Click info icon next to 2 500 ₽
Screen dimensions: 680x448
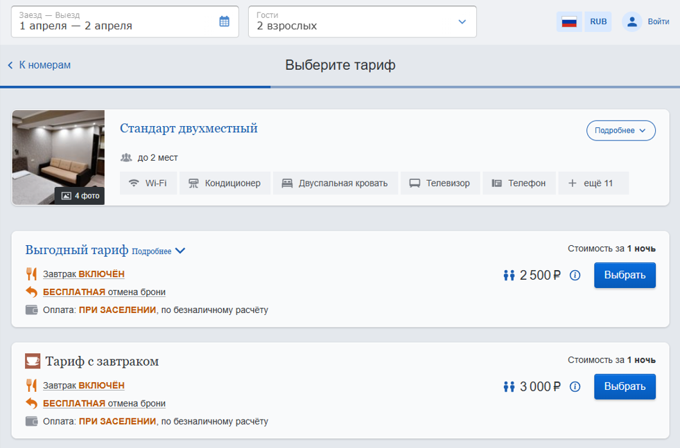575,276
